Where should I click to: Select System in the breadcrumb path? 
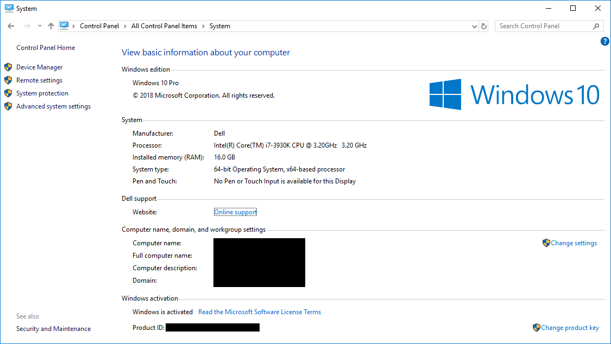pyautogui.click(x=220, y=26)
